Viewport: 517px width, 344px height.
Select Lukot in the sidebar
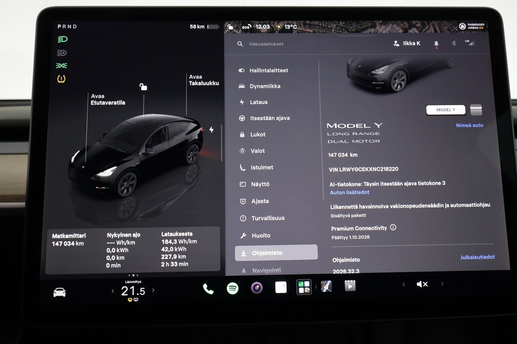(x=252, y=135)
